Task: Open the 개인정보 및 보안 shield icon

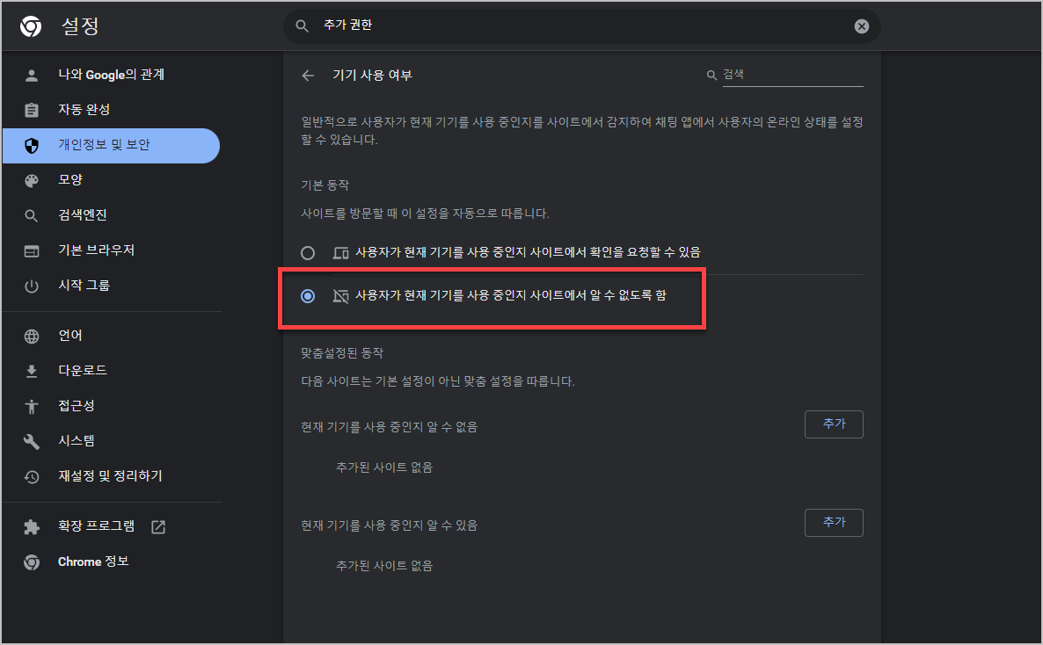Action: click(x=32, y=145)
